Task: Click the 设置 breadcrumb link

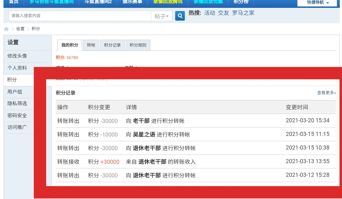Action: click(x=20, y=29)
